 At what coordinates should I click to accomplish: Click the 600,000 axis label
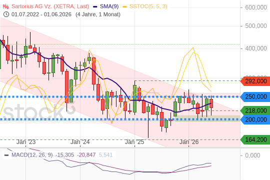click(256, 7)
